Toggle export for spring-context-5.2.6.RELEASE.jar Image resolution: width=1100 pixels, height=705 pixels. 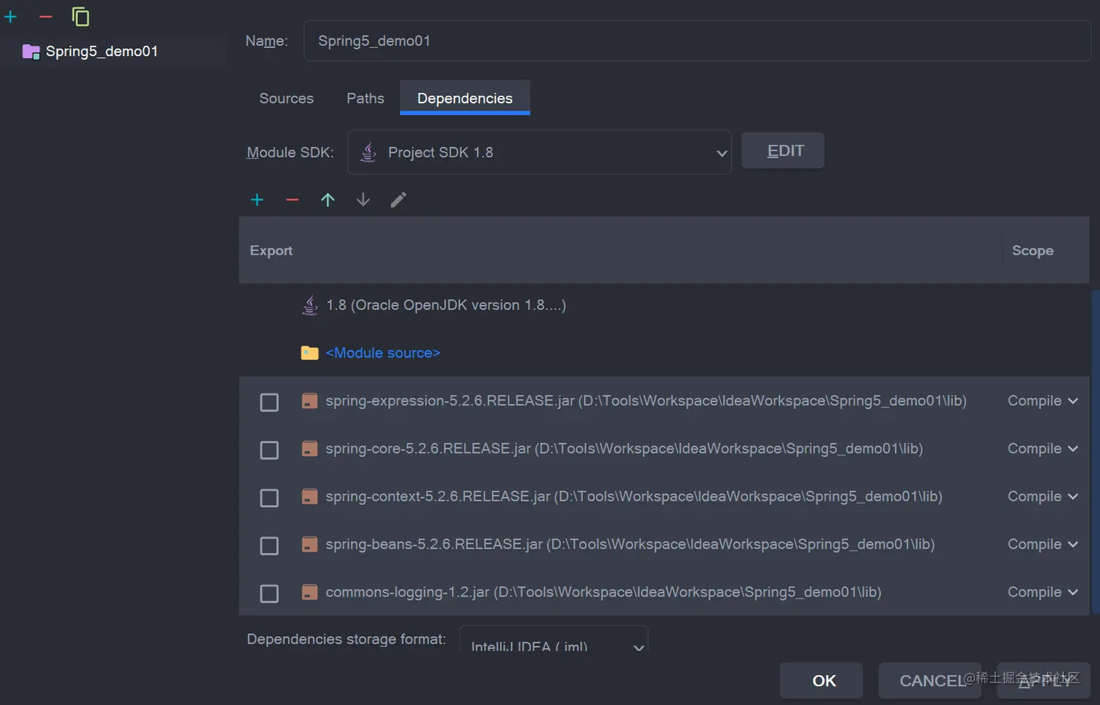click(269, 498)
